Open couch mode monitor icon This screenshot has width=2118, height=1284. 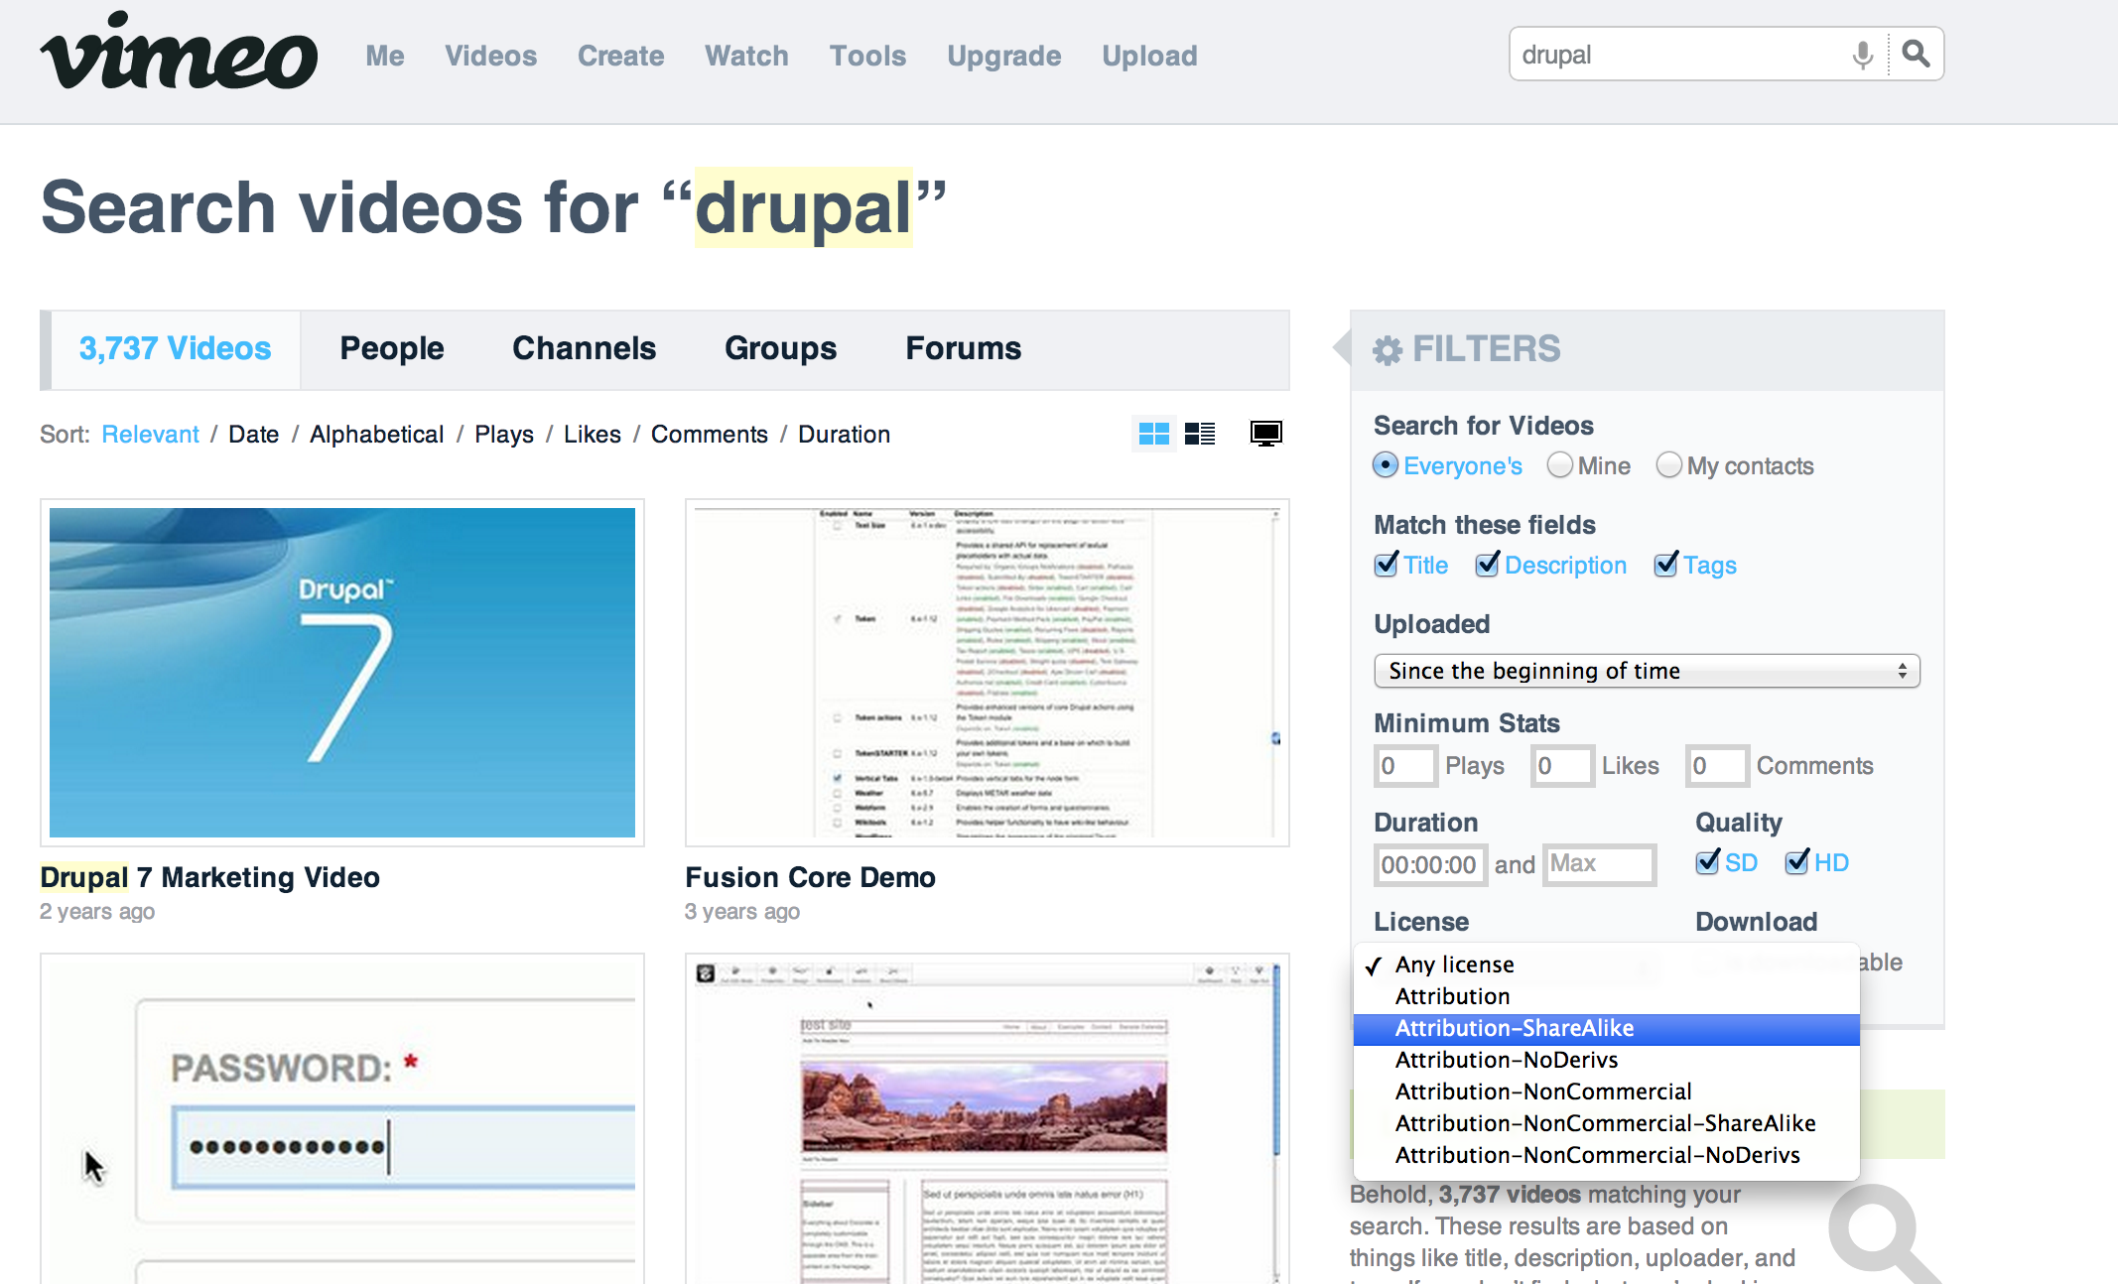click(1266, 434)
